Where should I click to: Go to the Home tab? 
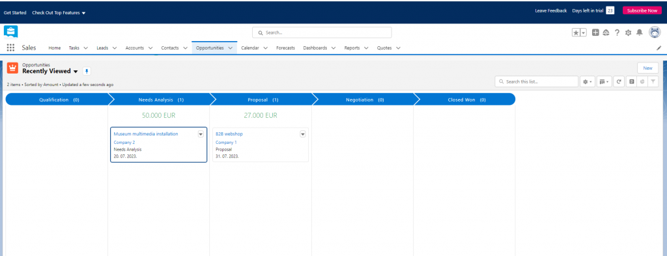click(x=55, y=48)
